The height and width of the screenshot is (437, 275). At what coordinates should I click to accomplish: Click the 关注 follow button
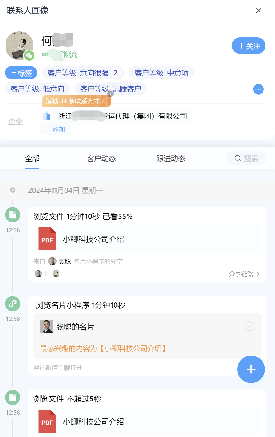(x=249, y=46)
